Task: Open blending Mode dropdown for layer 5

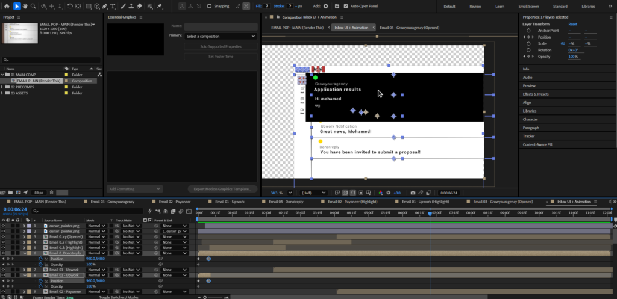Action: tap(96, 248)
